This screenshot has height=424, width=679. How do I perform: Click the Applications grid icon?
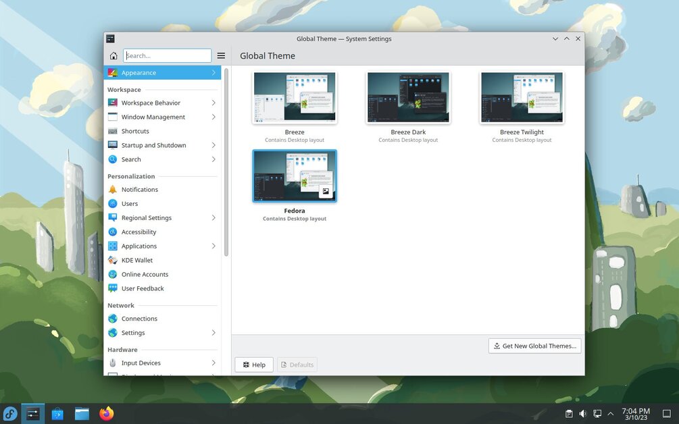pos(113,246)
